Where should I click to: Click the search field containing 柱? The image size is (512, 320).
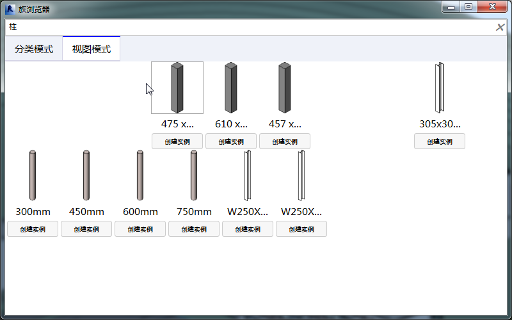click(250, 28)
